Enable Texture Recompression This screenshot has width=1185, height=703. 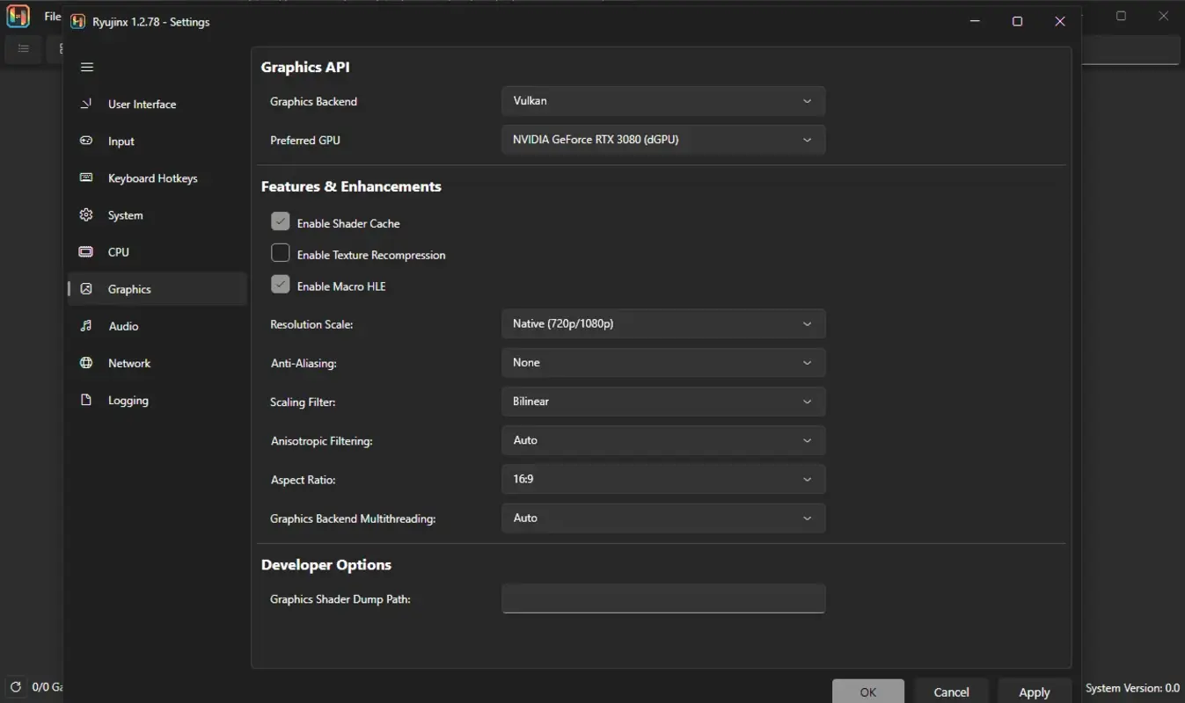click(x=280, y=252)
